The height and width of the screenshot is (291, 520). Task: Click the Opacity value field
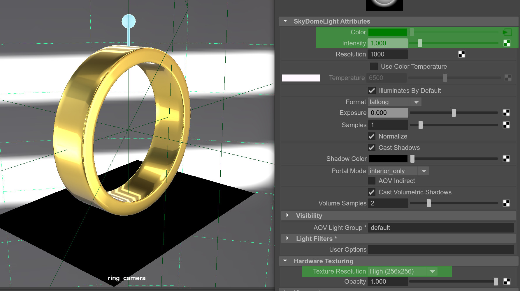click(x=387, y=281)
